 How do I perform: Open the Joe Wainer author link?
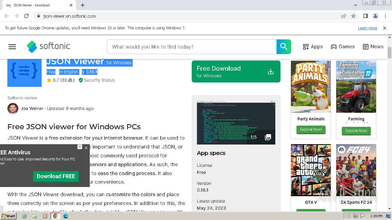32,108
